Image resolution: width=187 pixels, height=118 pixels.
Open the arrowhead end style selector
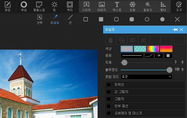159,56
